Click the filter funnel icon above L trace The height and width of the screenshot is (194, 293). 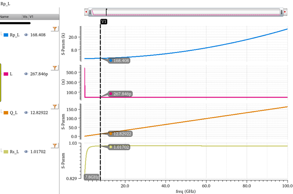[x=54, y=67]
